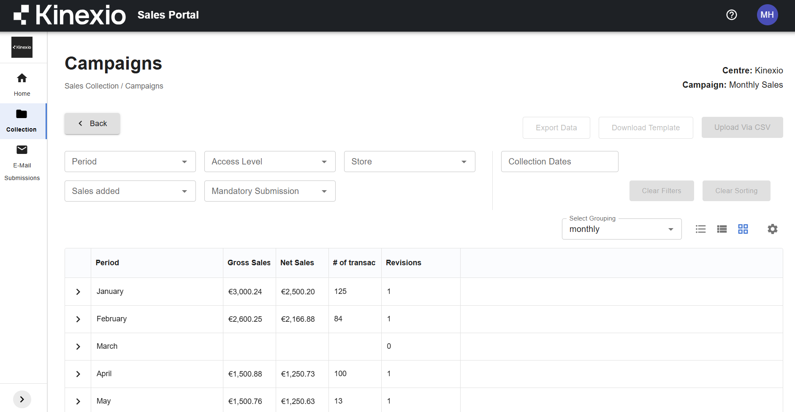
Task: Open table settings gear icon
Action: click(x=772, y=229)
